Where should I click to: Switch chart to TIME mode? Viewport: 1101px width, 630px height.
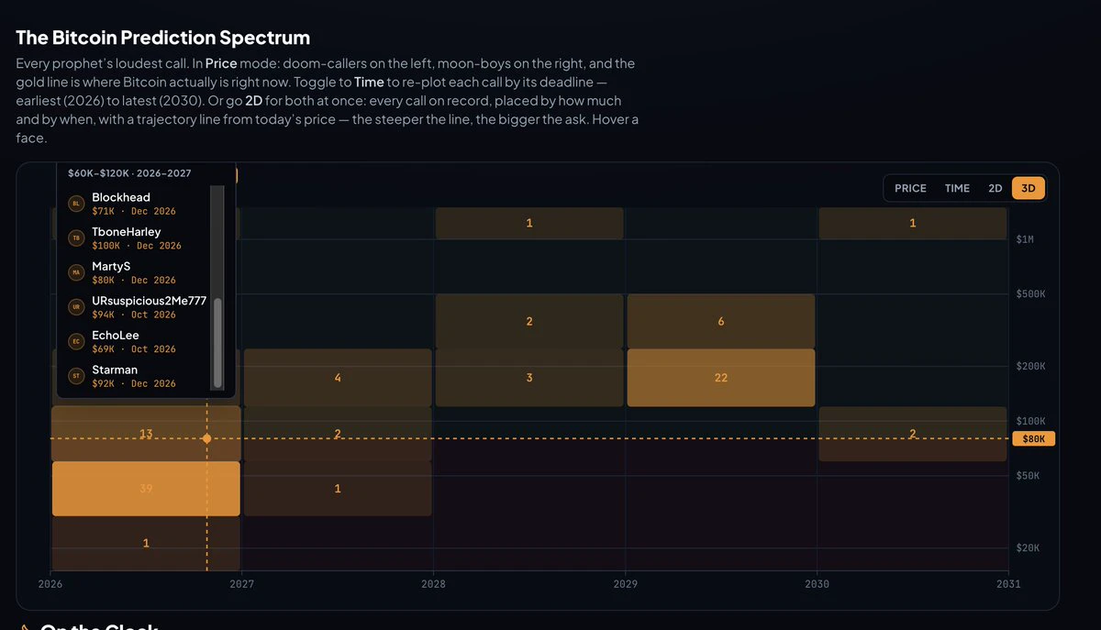pos(957,188)
